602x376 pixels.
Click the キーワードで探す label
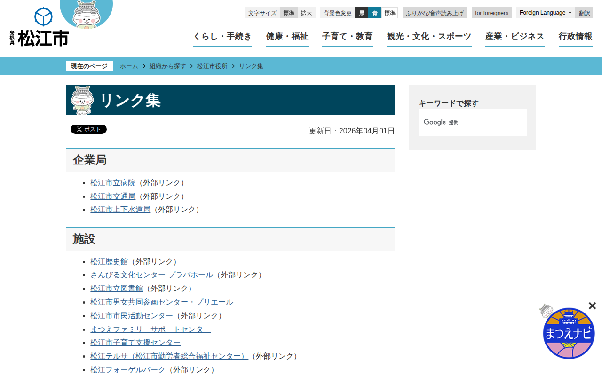449,103
